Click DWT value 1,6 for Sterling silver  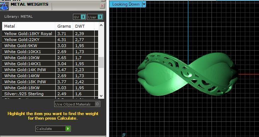(78, 94)
